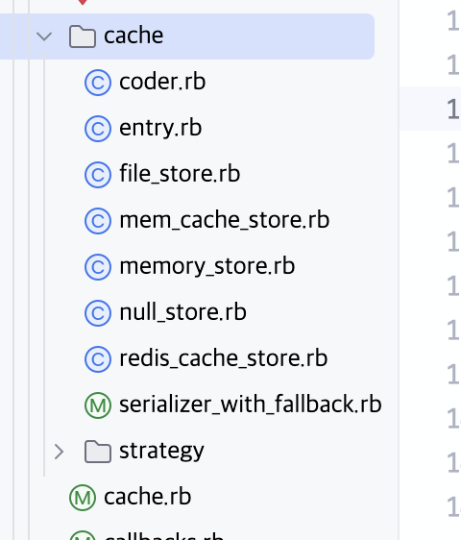
Task: Open redis_cache_store.rb file
Action: [x=223, y=358]
